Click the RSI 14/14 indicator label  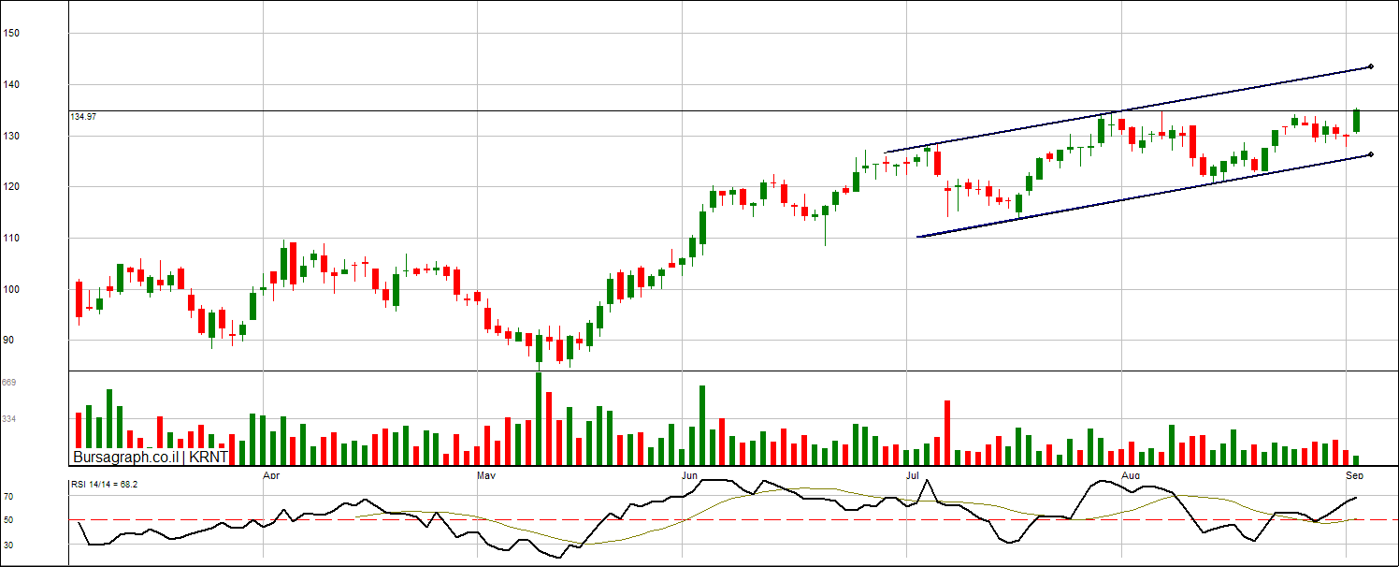point(105,485)
